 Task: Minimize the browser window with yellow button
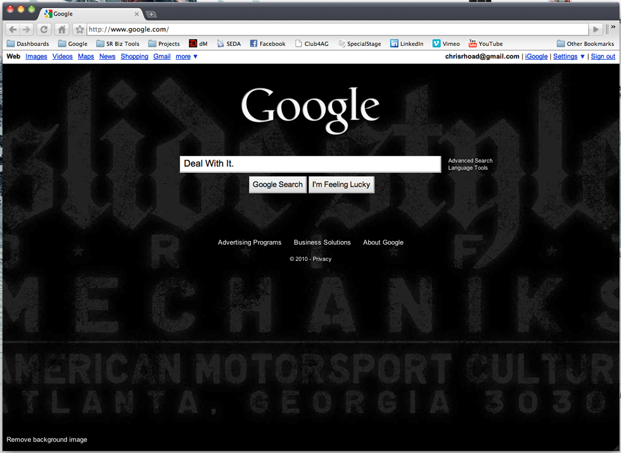point(20,9)
